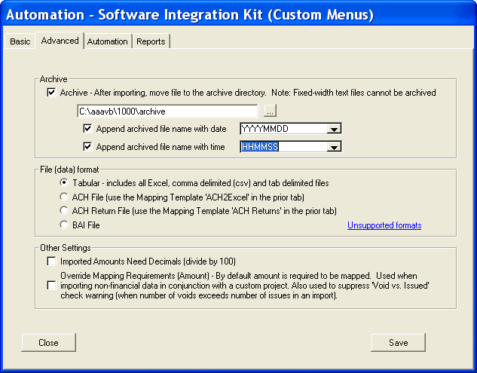Screen dimensions: 477x373
Task: Choose the ACH Return File option
Action: [x=64, y=210]
